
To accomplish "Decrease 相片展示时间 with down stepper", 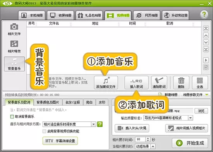I will (148, 141).
